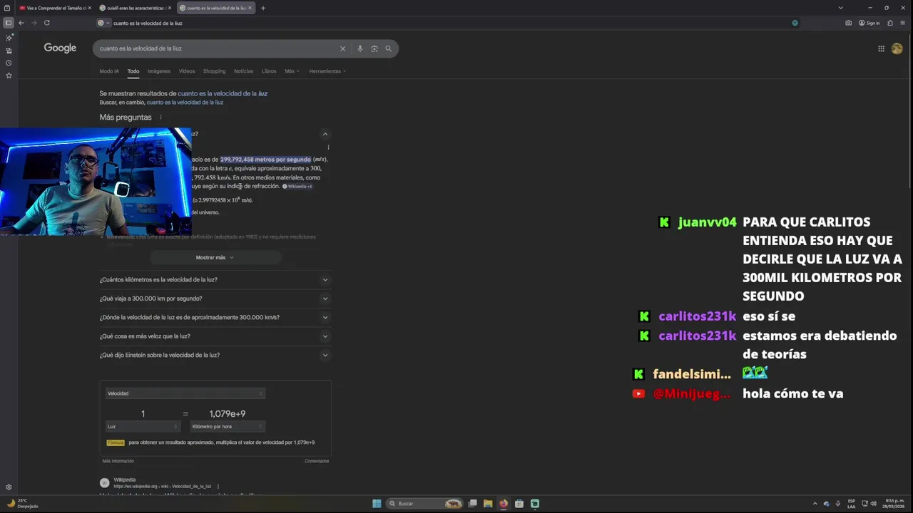Open the synced tabs sidebar icon
The width and height of the screenshot is (913, 513).
click(9, 51)
